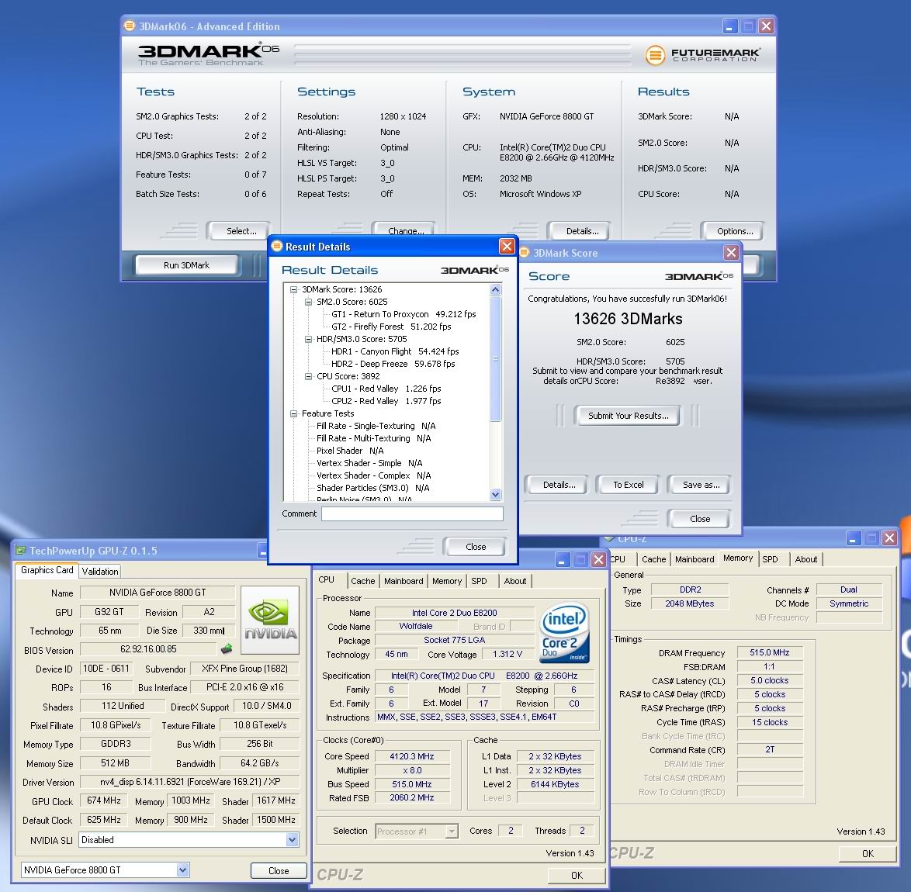Viewport: 911px width, 892px height.
Task: Open the NVIDIA SLI dropdown in GPU-Z
Action: [293, 840]
